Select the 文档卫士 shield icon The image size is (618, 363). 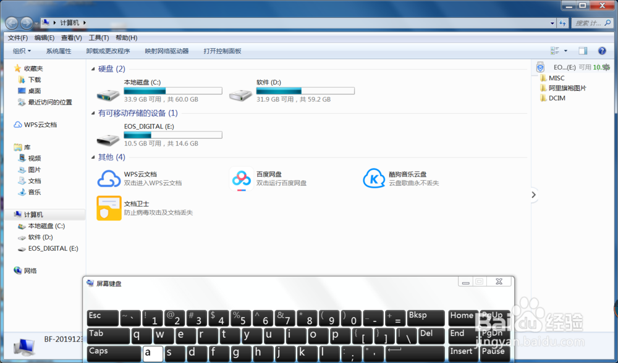pos(109,208)
